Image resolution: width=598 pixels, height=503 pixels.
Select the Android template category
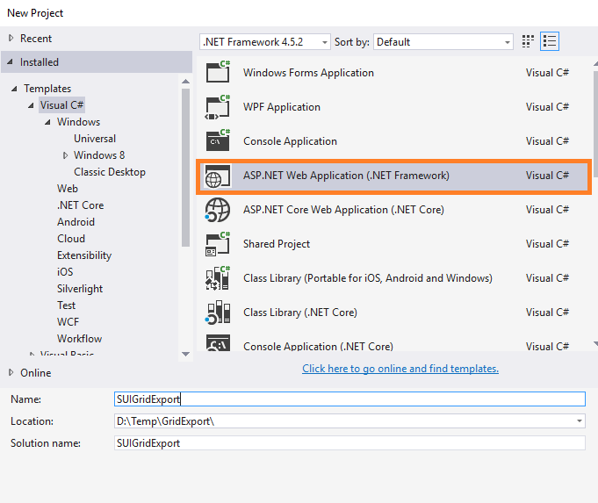76,222
